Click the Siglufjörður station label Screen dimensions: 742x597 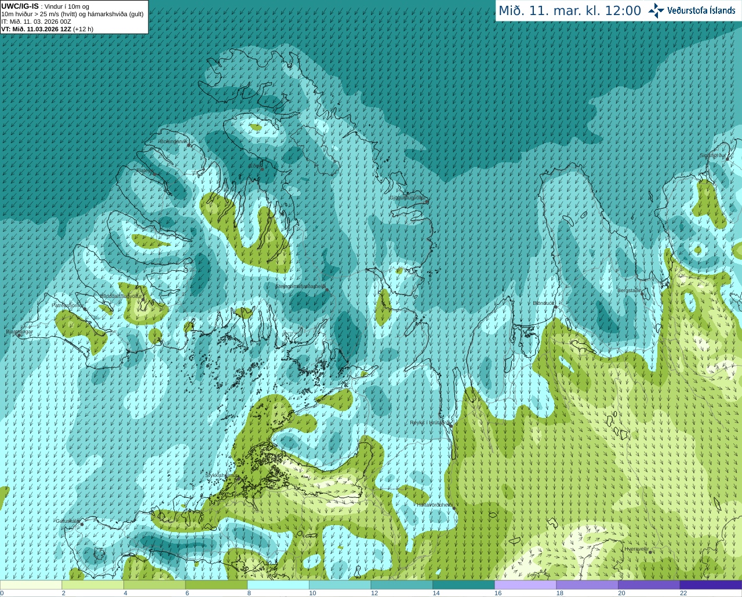click(x=712, y=155)
